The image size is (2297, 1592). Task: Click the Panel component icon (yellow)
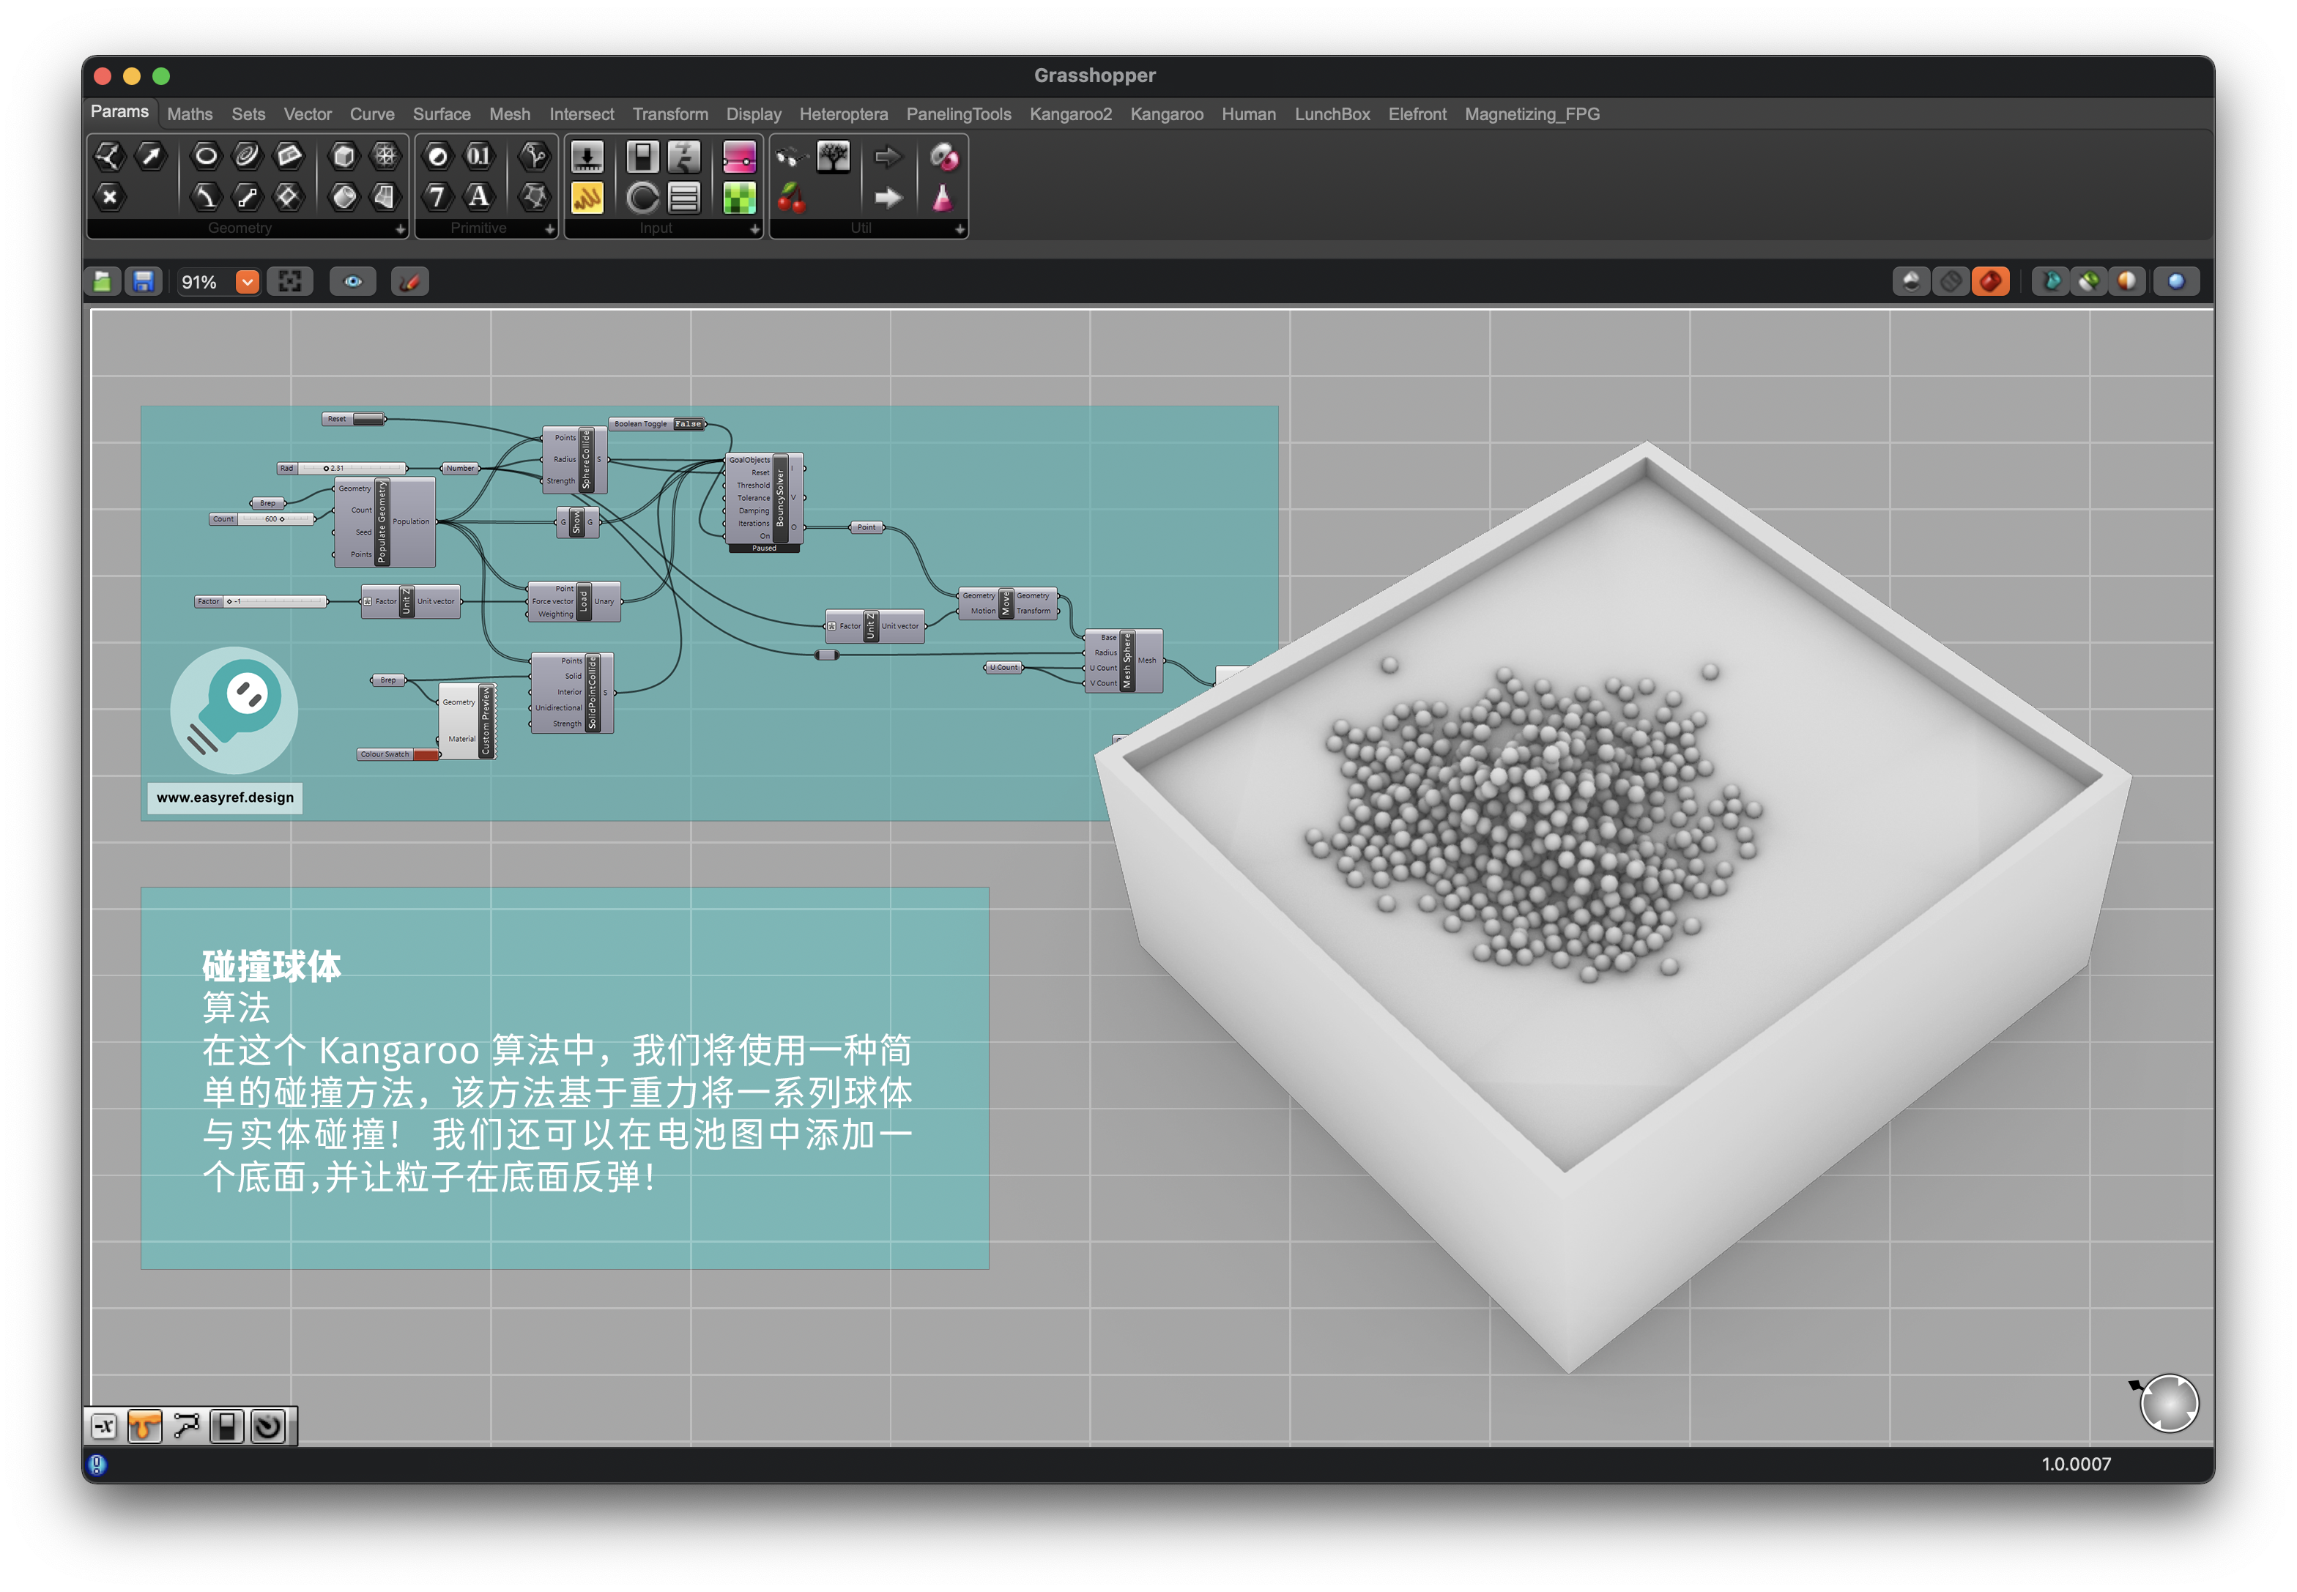(x=587, y=198)
